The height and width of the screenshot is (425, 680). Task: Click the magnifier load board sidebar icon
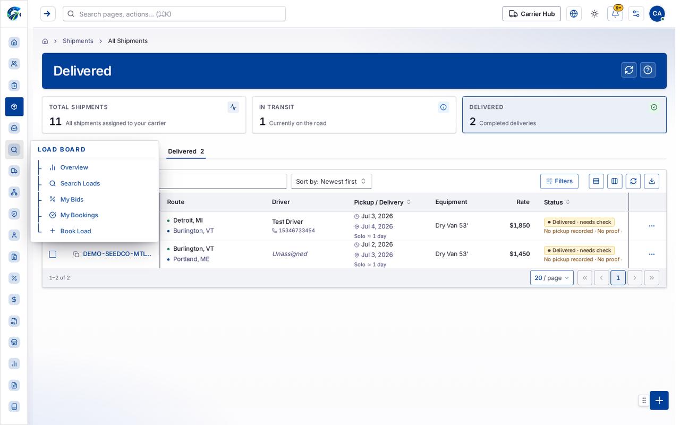pyautogui.click(x=14, y=150)
